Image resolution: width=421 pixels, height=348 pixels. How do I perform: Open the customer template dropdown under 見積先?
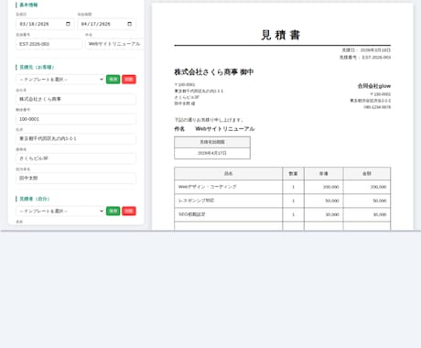(60, 80)
